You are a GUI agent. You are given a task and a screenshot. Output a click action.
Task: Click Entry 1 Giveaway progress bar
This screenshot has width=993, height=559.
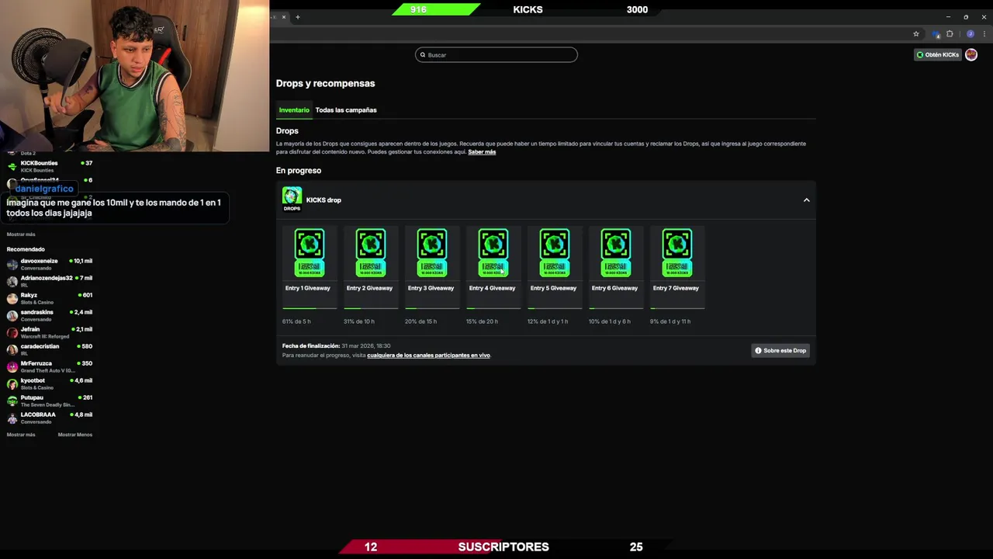click(x=309, y=308)
